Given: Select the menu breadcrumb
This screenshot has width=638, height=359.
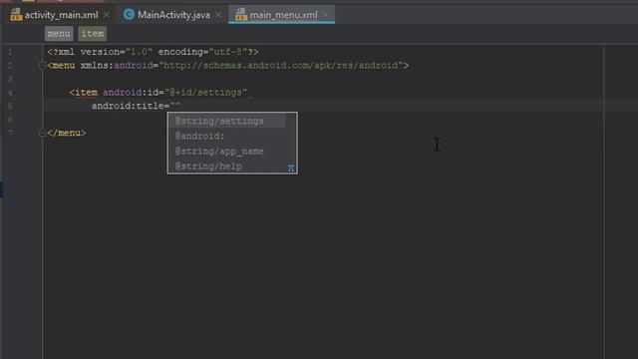Looking at the screenshot, I should click(59, 34).
